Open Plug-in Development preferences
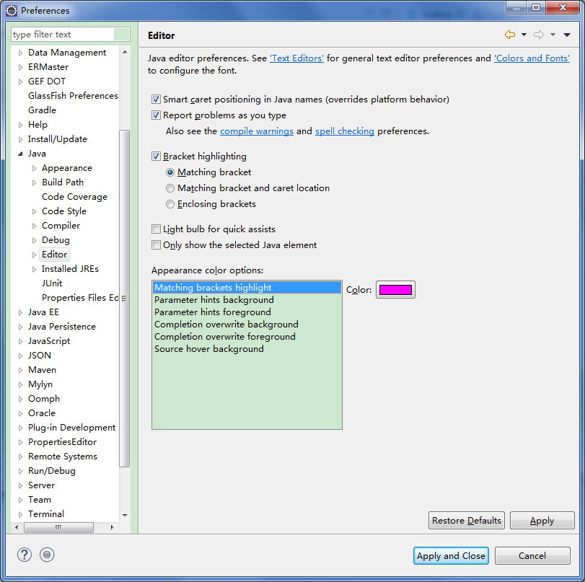 (x=71, y=428)
